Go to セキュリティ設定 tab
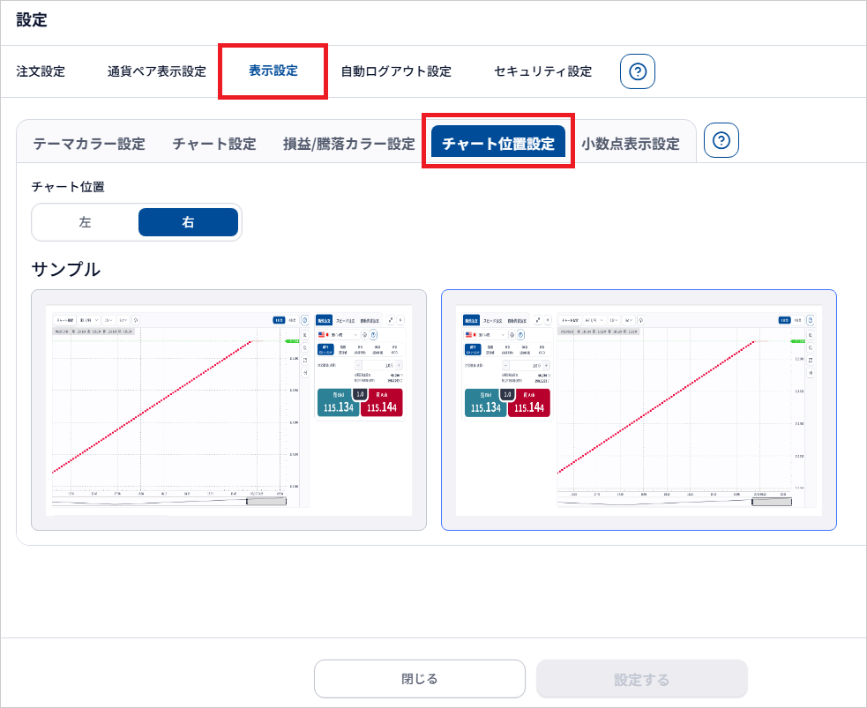The height and width of the screenshot is (708, 867). click(542, 71)
